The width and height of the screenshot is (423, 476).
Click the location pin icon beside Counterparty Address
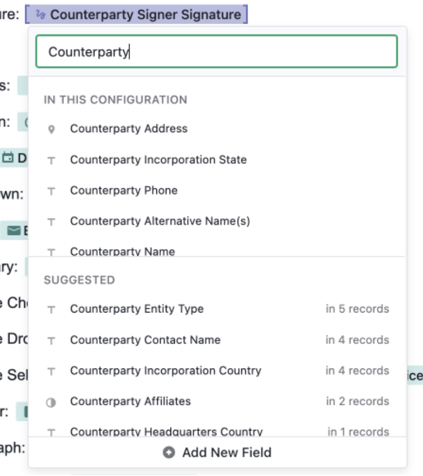(51, 129)
